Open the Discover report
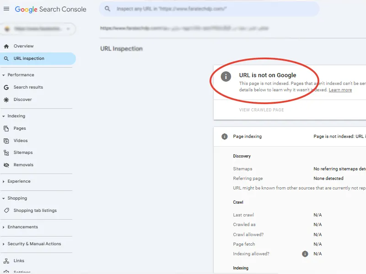Image resolution: width=366 pixels, height=274 pixels. pyautogui.click(x=22, y=100)
